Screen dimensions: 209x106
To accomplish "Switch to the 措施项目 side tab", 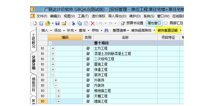I will click(33, 85).
